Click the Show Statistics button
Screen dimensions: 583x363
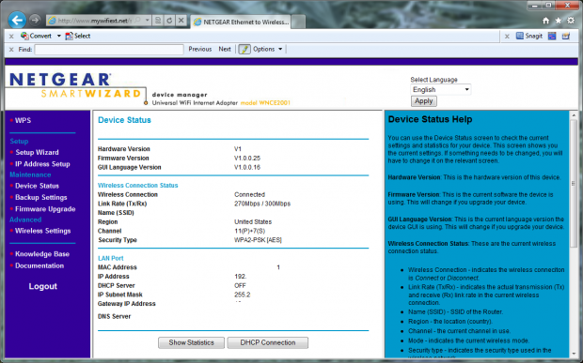click(x=191, y=342)
